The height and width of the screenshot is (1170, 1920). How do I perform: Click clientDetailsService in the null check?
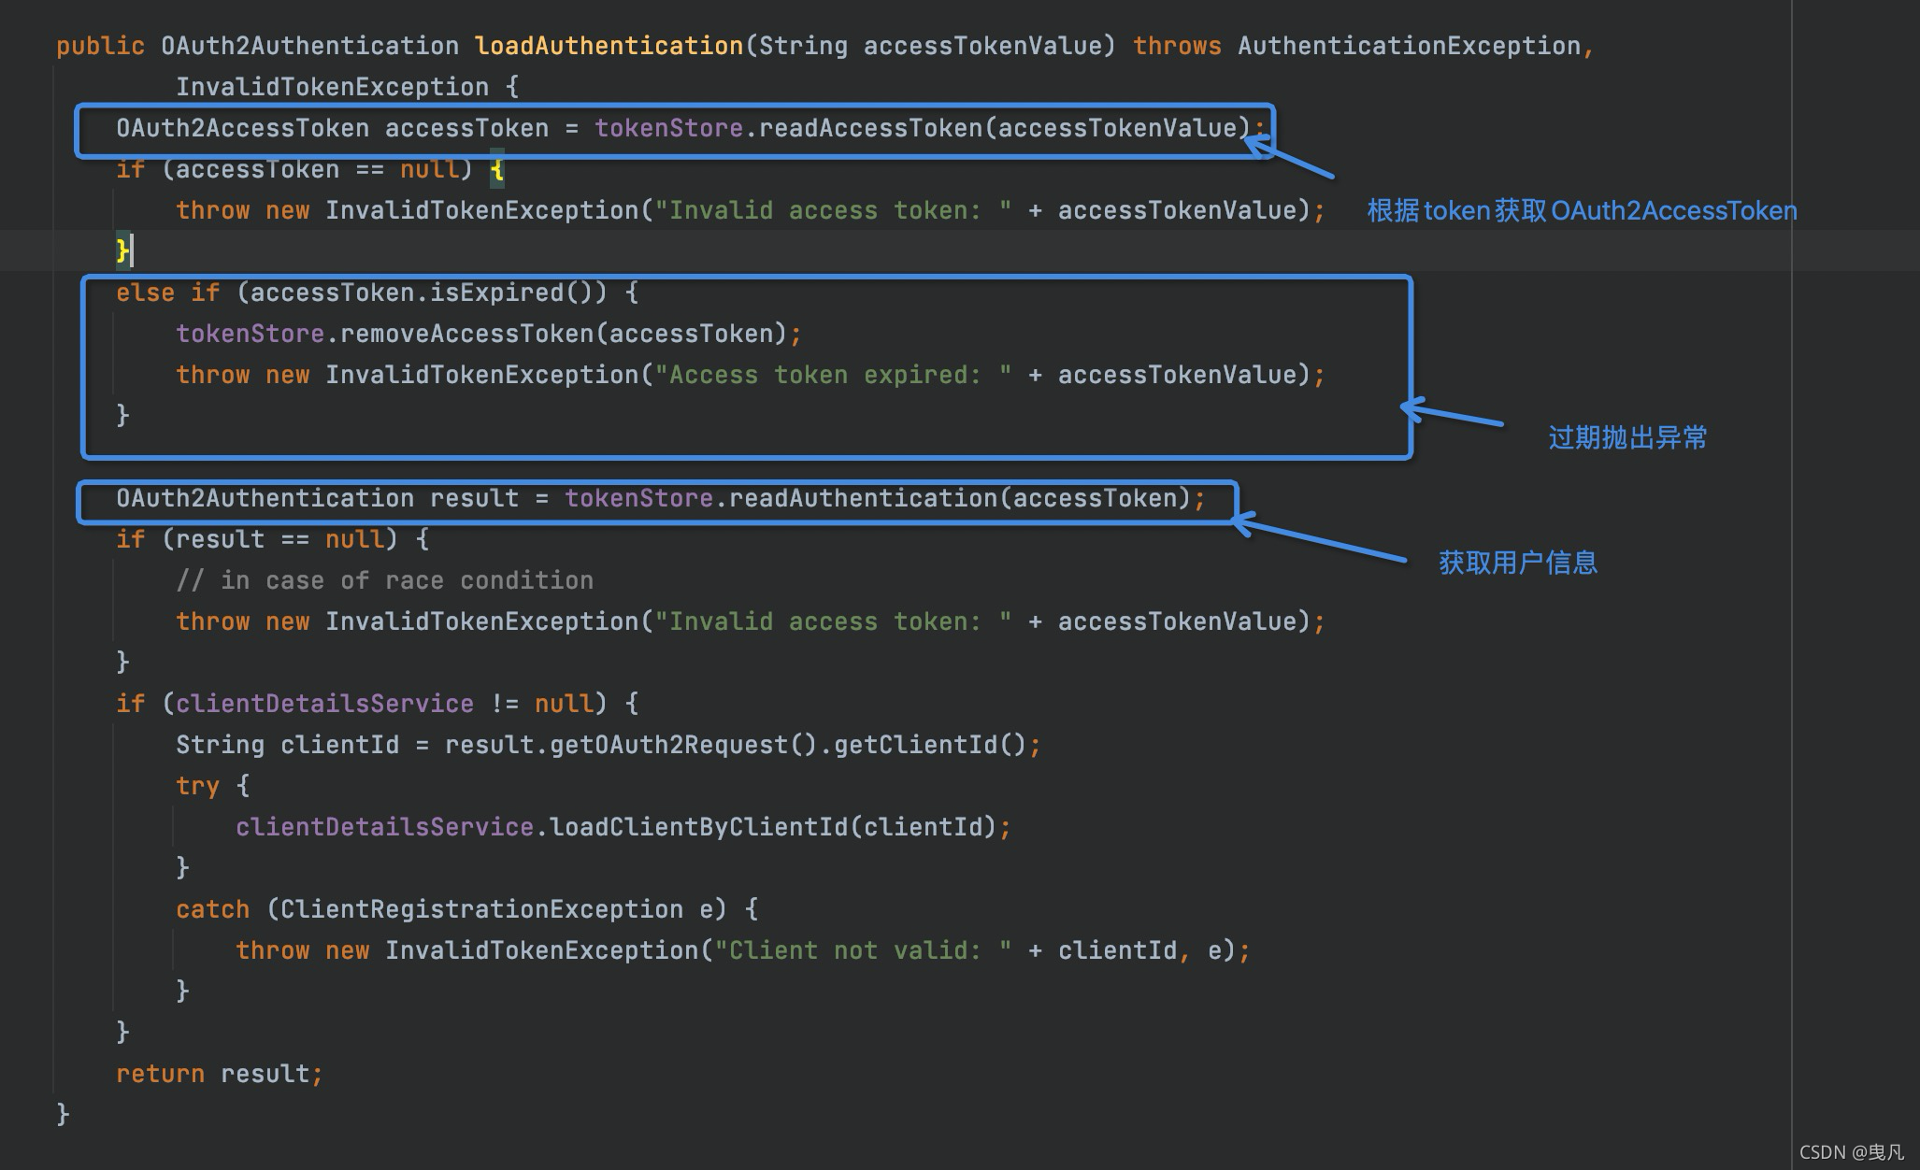(x=324, y=704)
